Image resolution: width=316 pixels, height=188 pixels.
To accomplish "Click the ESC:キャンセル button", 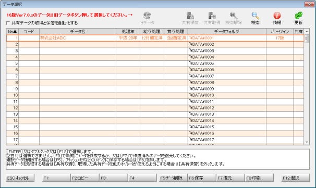I will click(20, 178).
